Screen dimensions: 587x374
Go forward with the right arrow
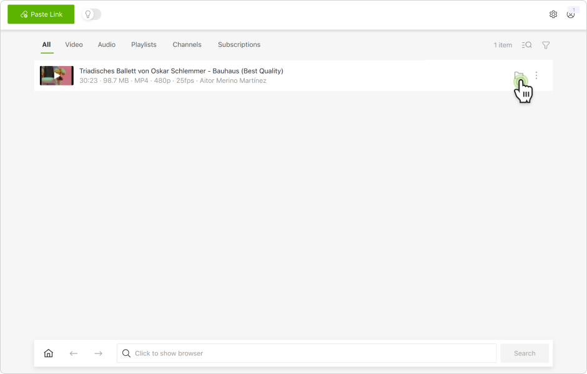[99, 353]
